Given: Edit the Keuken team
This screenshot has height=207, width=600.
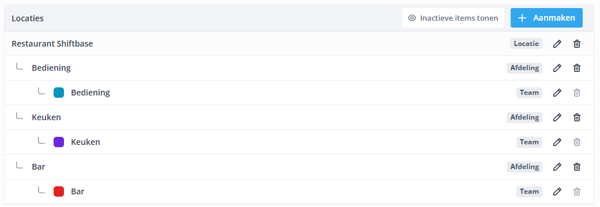Looking at the screenshot, I should tap(557, 142).
